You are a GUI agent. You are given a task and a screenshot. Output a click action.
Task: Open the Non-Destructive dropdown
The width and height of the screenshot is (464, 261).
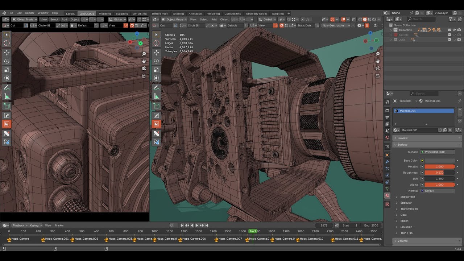336,25
